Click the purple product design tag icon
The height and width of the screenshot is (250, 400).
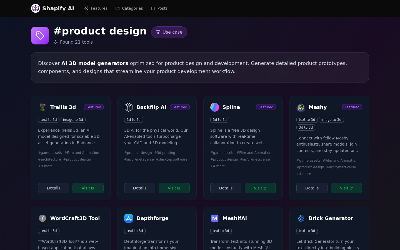[40, 36]
